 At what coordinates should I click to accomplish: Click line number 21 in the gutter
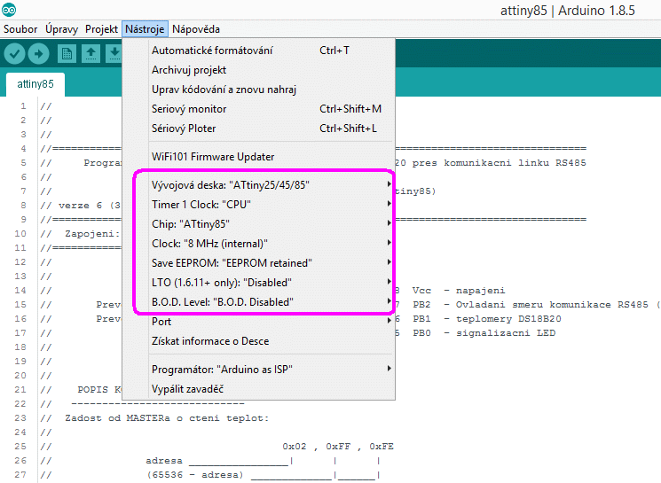pos(20,390)
